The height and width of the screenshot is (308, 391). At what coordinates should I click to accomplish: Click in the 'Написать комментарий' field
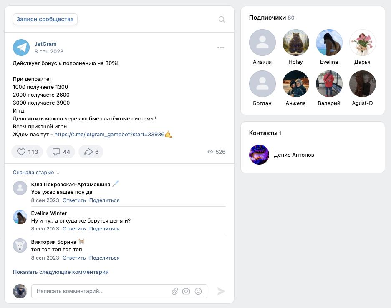(x=100, y=291)
